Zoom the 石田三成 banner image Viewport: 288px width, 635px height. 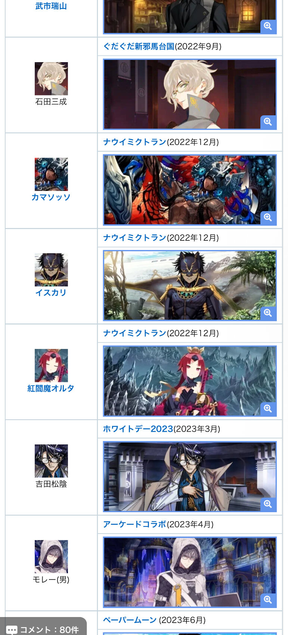click(268, 122)
